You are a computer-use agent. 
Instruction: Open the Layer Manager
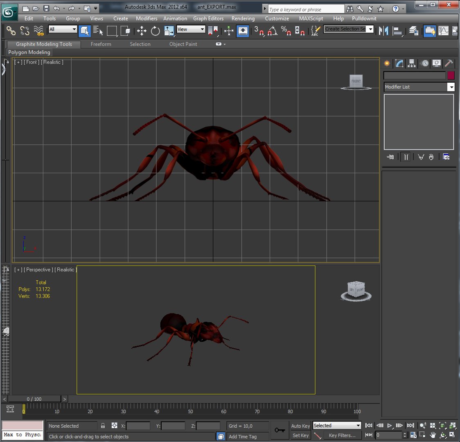click(413, 31)
